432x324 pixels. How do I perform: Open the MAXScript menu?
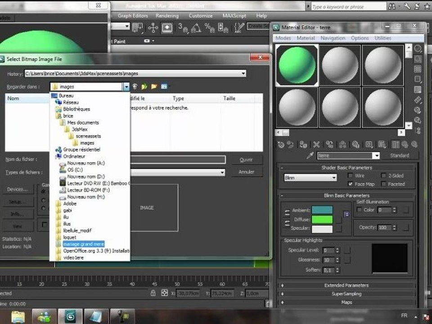234,16
